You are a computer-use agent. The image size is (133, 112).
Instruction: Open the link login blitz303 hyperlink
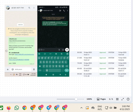(24, 54)
